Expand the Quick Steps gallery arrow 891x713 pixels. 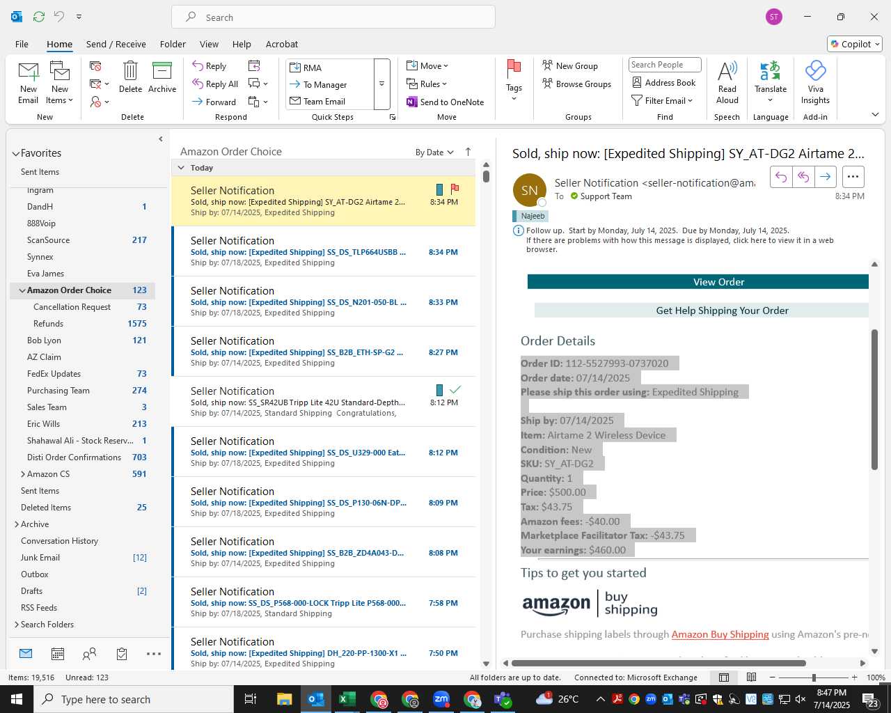coord(381,84)
